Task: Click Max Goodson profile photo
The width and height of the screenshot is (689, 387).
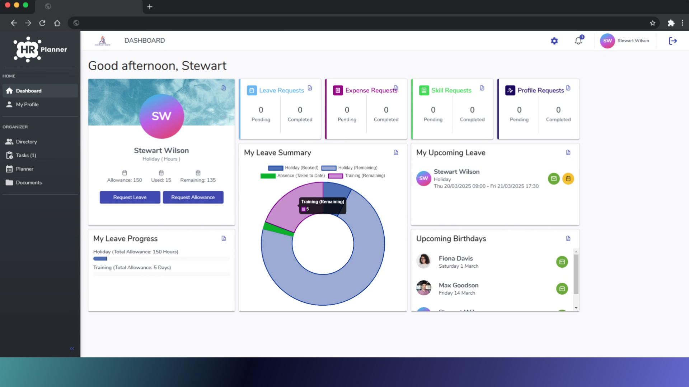Action: [424, 288]
